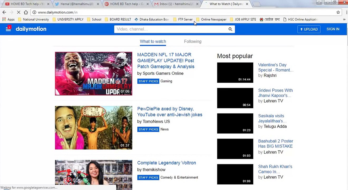Viewport: 348px width, 190px height.
Task: Open Sasikala visits Jayalalithaa video thumbnail
Action: (235, 123)
